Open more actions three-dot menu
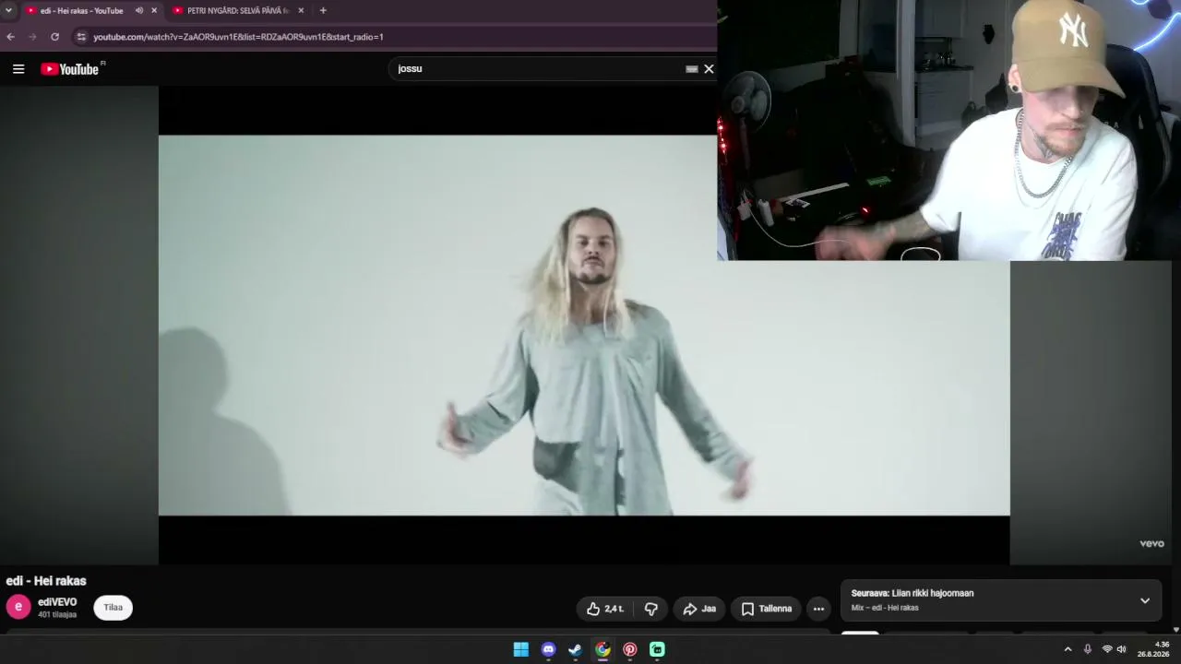Screen dimensions: 1181x664 pos(818,609)
